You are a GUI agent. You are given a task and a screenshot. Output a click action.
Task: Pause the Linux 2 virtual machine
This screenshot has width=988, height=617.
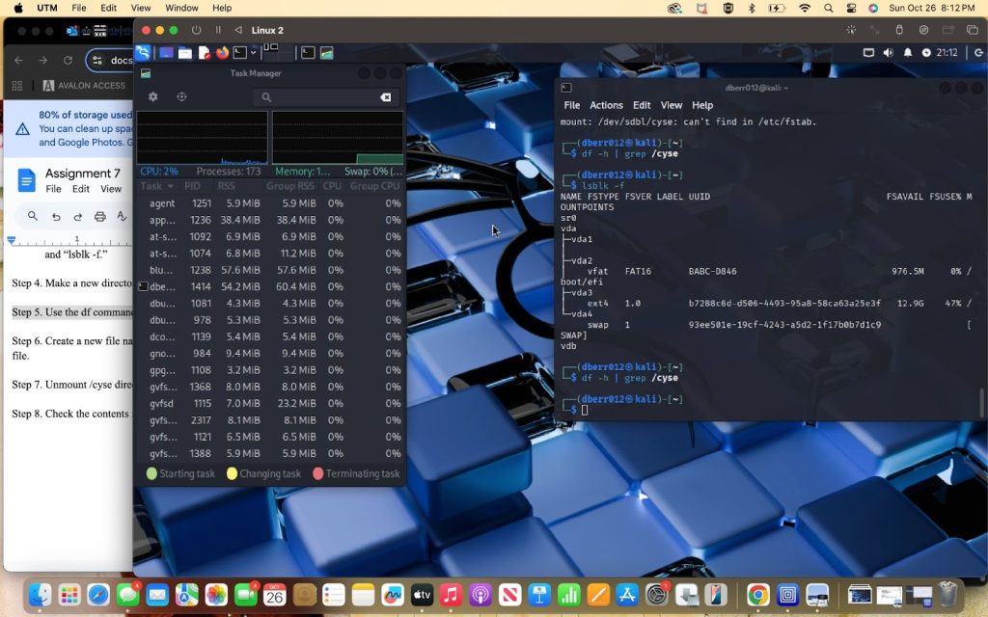218,30
